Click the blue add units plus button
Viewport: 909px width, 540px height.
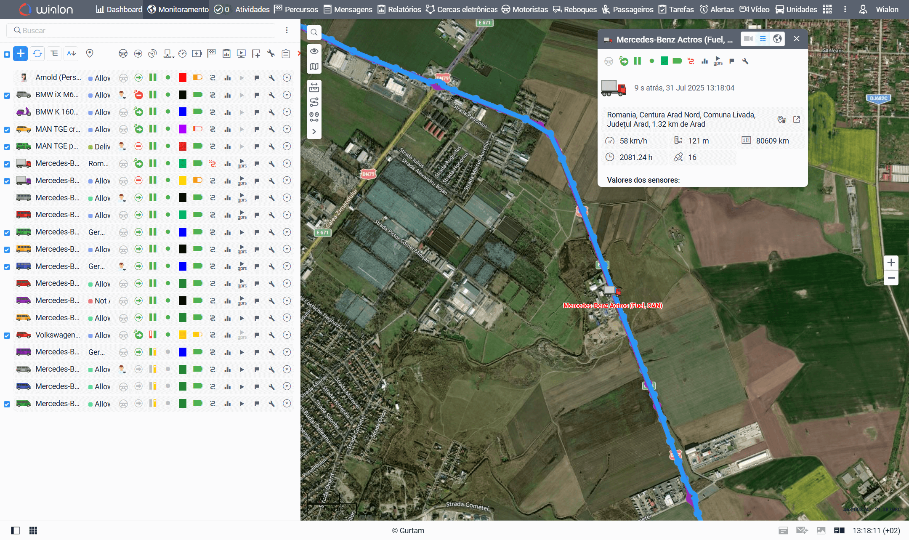coord(21,53)
